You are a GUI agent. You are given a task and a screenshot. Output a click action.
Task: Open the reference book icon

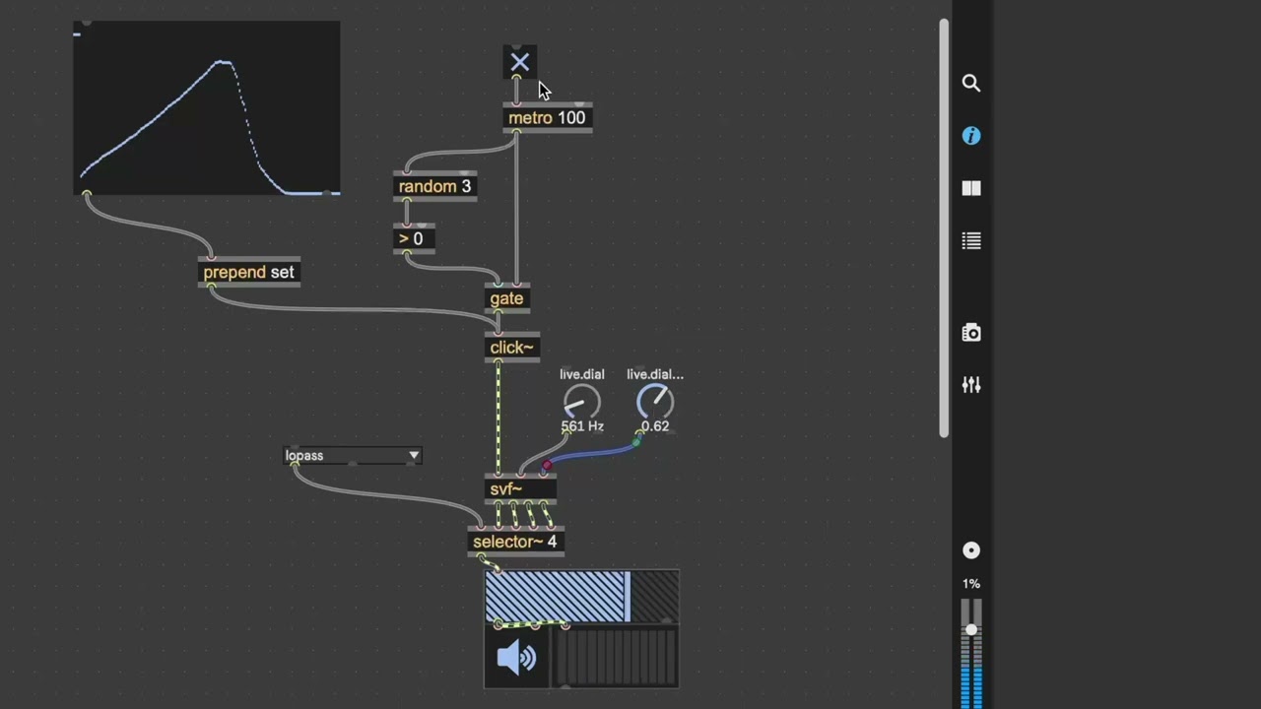click(971, 188)
